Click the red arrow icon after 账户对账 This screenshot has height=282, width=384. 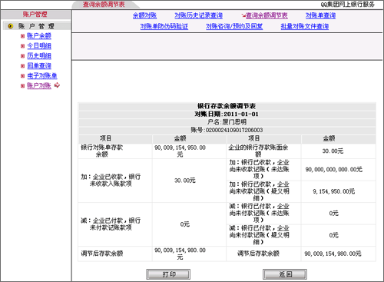pos(57,85)
